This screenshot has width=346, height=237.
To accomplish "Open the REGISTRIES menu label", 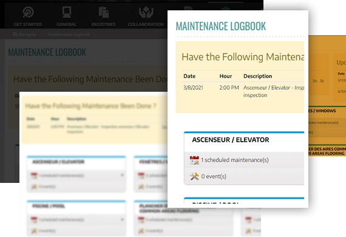I will 103,24.
